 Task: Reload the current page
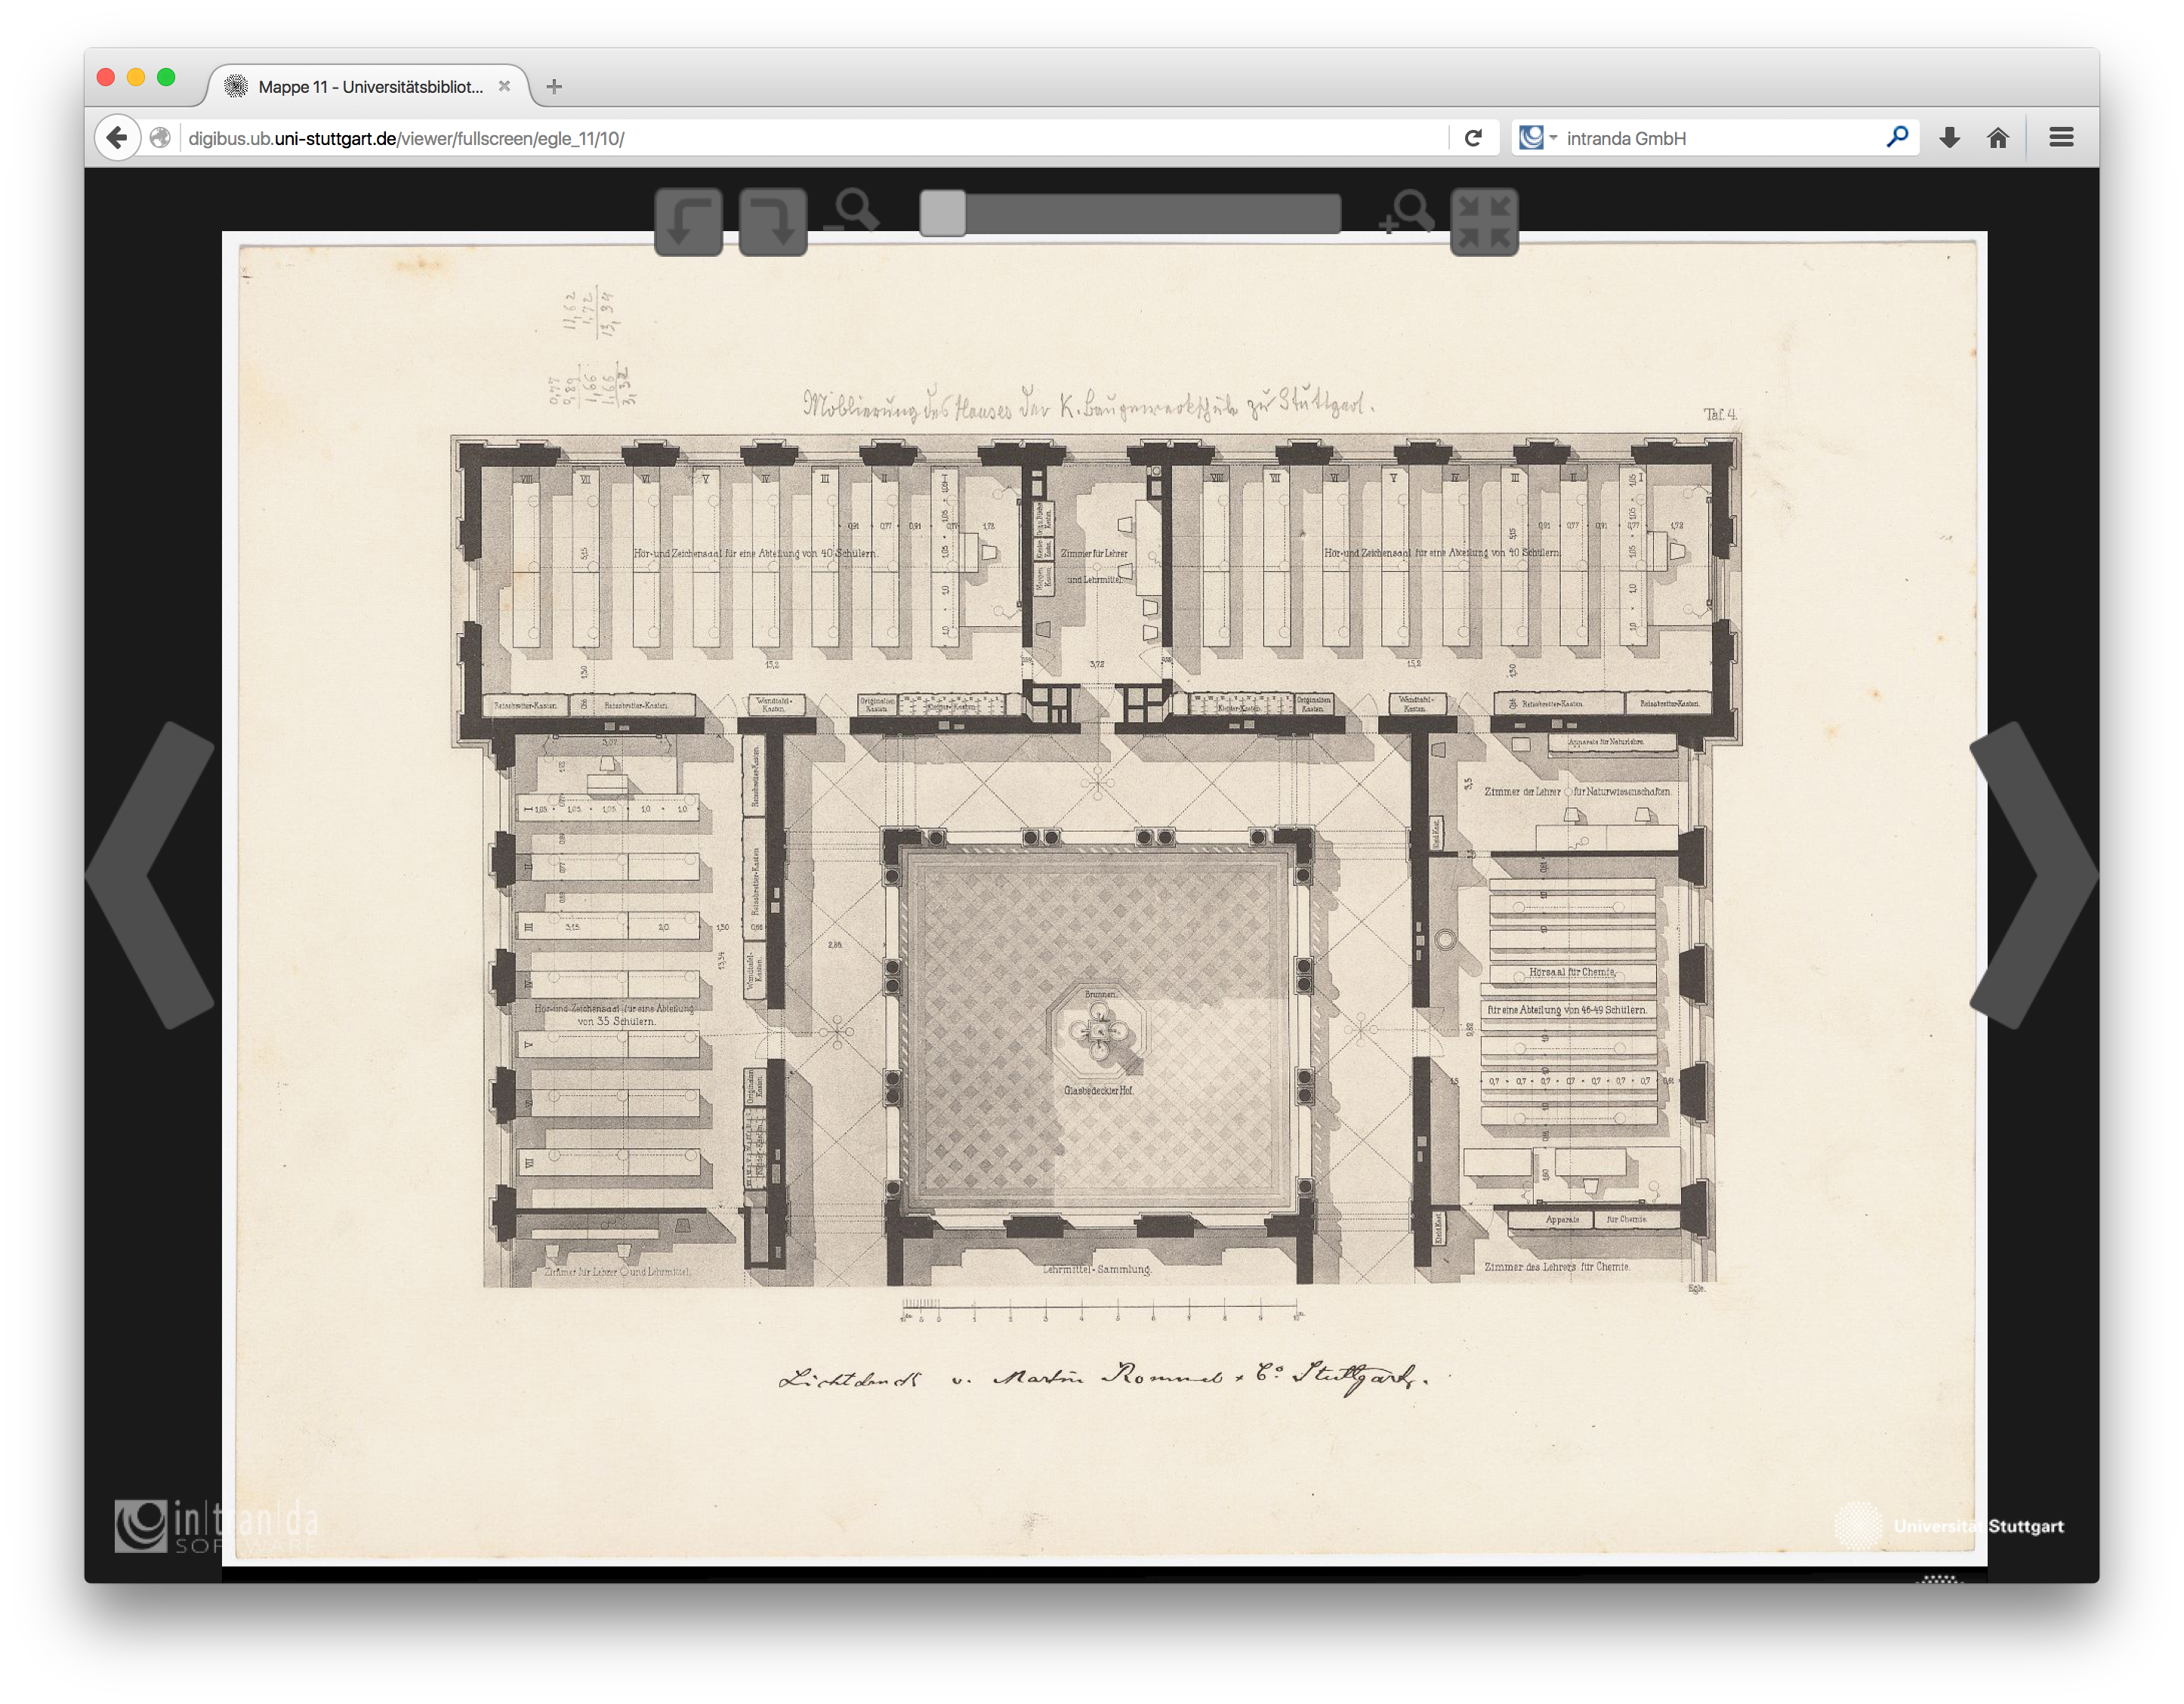tap(1473, 138)
